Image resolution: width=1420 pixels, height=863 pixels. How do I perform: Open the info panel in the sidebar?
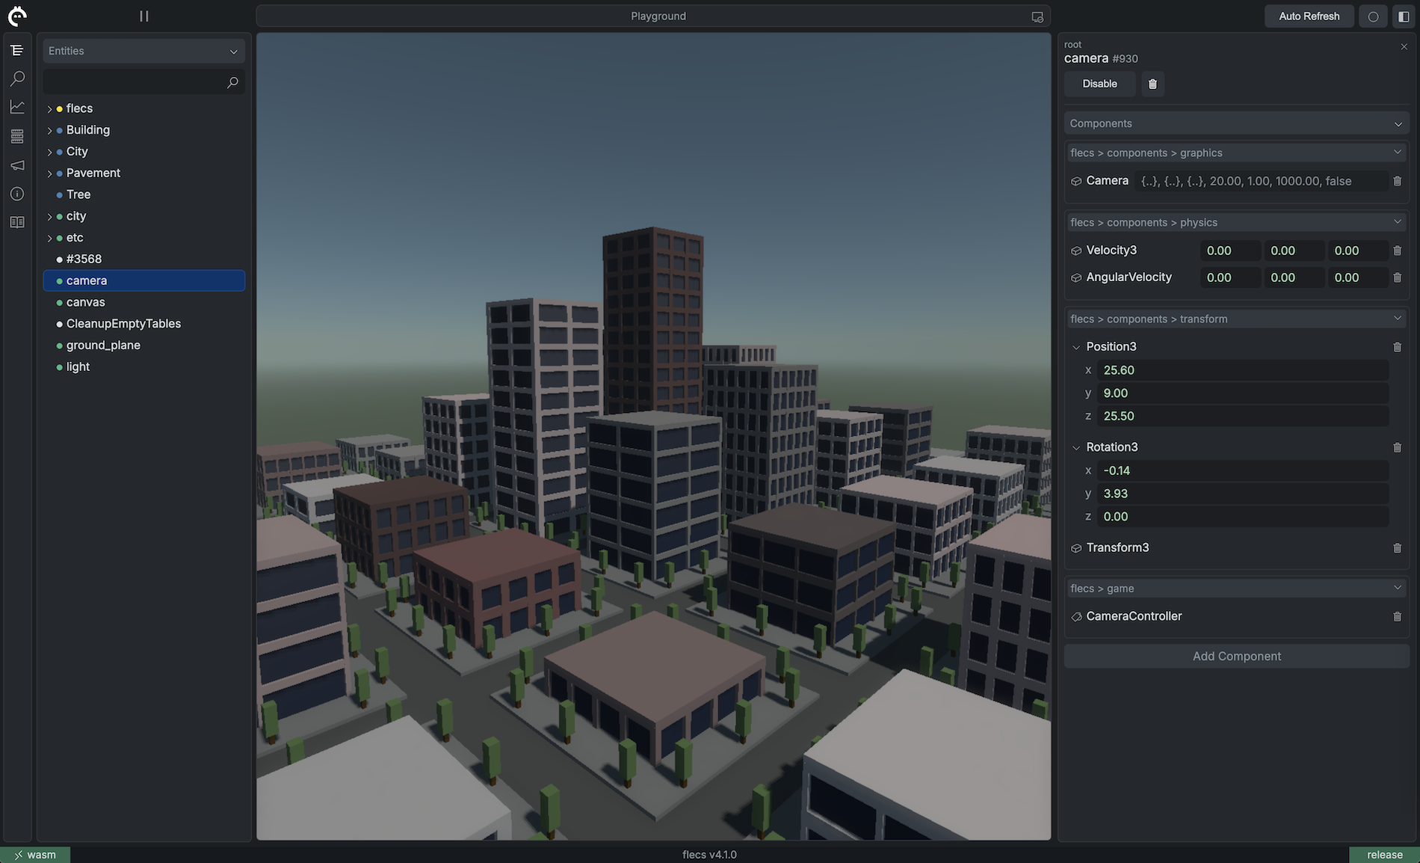pyautogui.click(x=16, y=193)
